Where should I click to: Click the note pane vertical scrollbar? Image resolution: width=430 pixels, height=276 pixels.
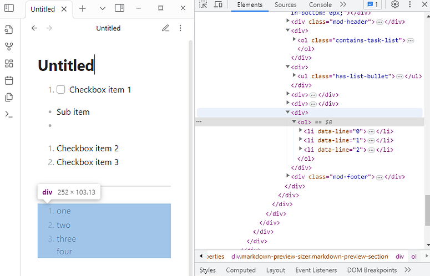tap(191, 158)
